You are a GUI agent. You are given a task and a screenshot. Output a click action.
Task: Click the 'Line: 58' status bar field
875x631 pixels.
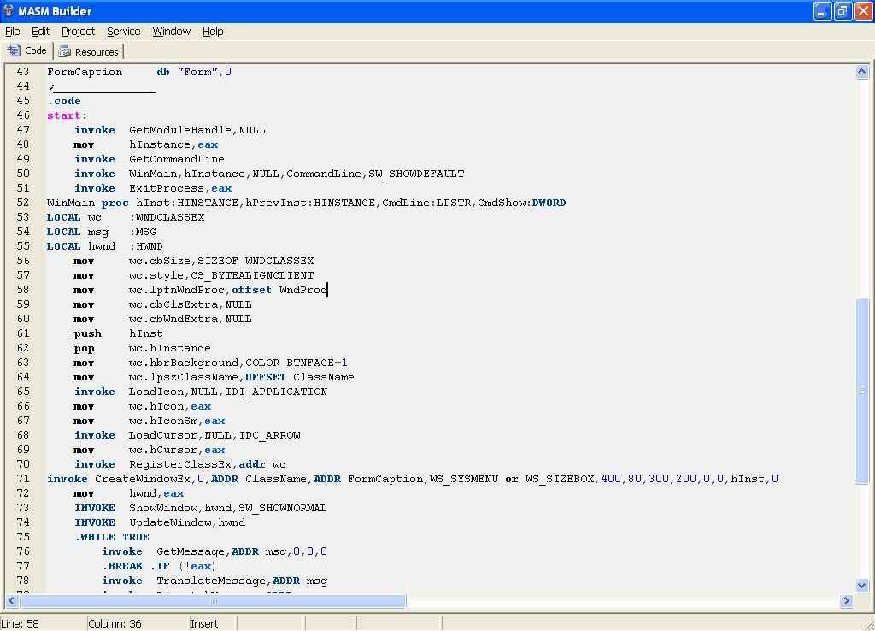pos(42,623)
